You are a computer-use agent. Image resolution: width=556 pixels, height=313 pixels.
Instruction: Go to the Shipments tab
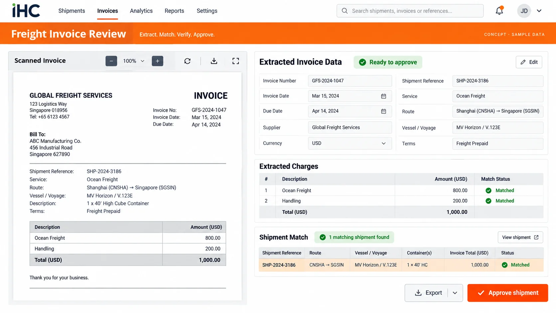click(x=72, y=11)
